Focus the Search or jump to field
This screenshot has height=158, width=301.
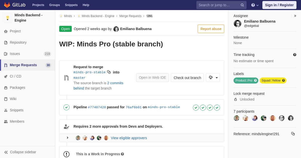221,5
